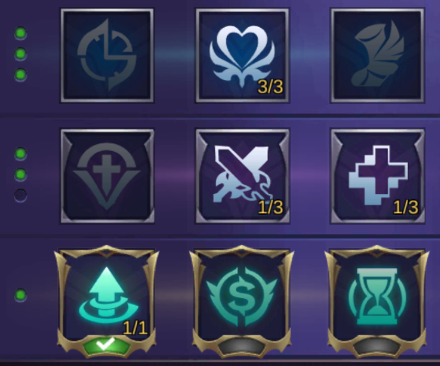Select the dollar sign core talent
Screen dimensions: 440x366
242,297
